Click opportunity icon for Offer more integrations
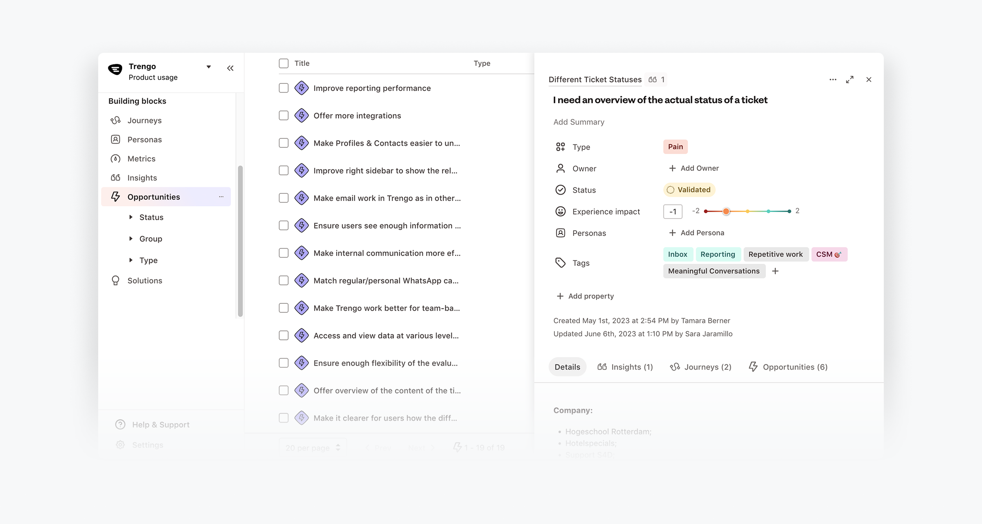982x524 pixels. click(302, 115)
